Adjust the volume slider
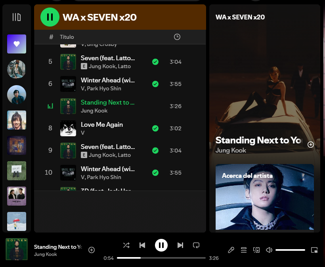This screenshot has height=267, width=325. pyautogui.click(x=290, y=250)
